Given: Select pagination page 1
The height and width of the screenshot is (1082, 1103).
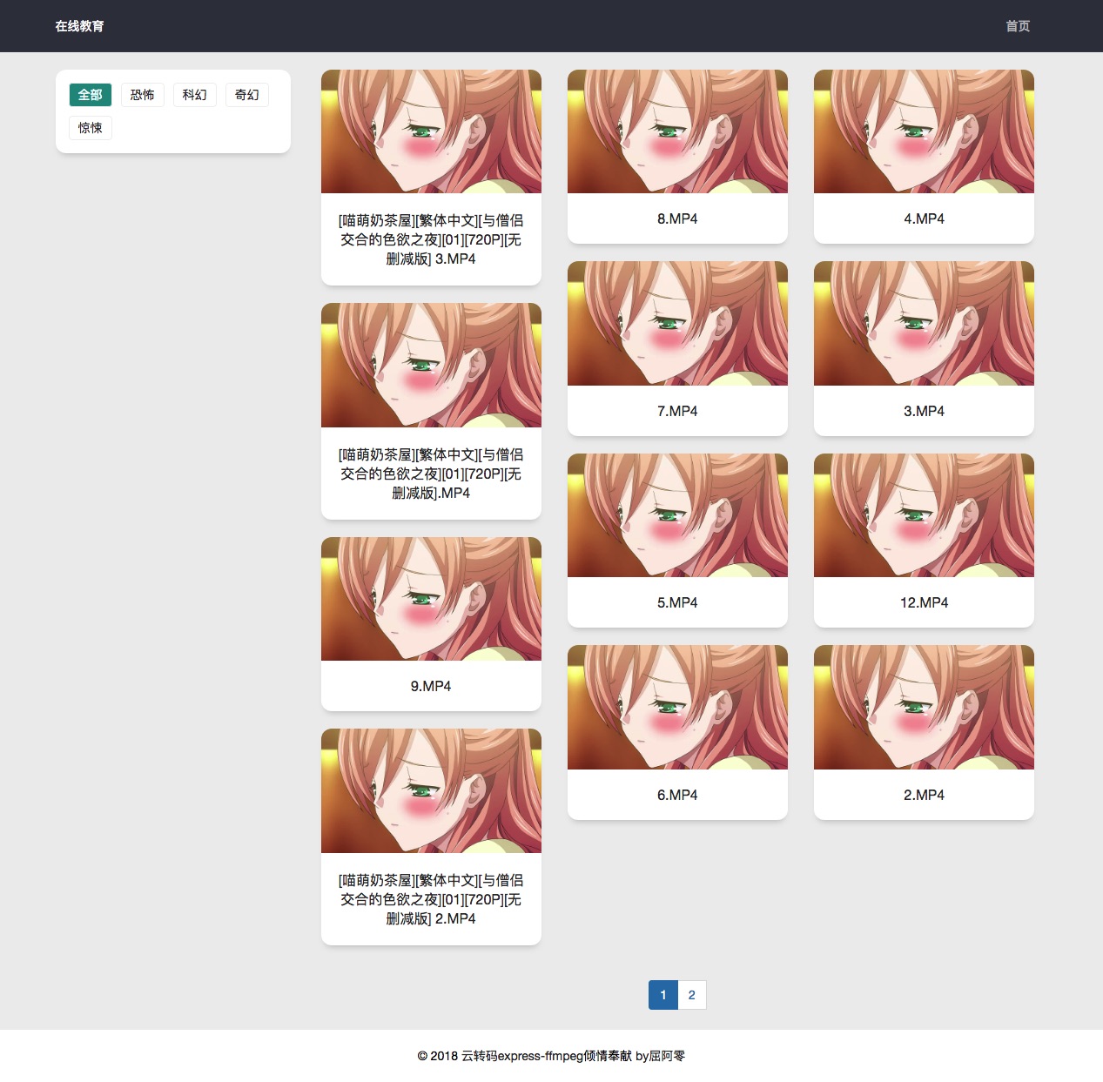Looking at the screenshot, I should tap(663, 995).
